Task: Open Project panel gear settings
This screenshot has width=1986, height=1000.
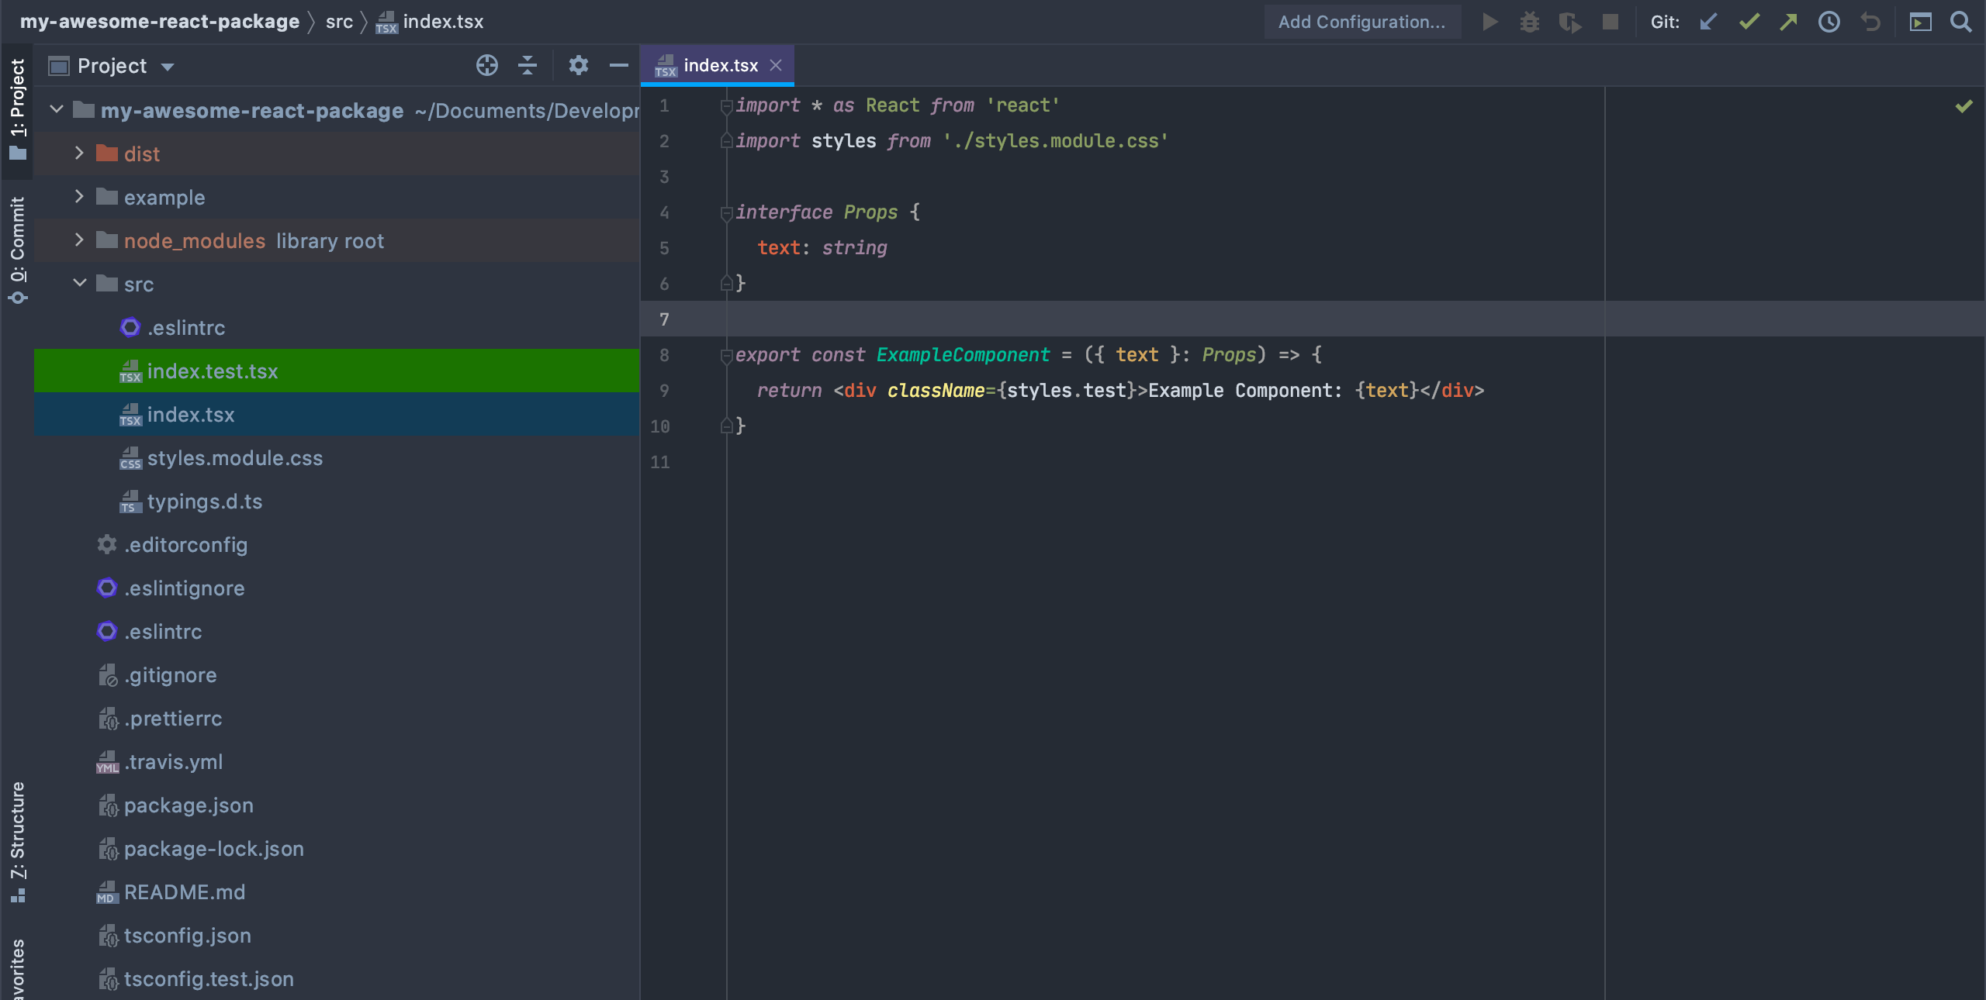Action: pos(578,66)
